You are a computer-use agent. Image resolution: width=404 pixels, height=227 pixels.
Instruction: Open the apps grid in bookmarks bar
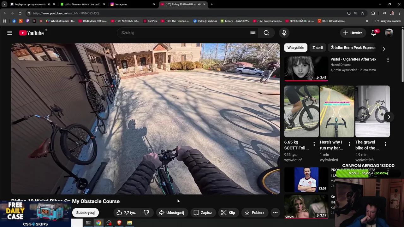coord(4,21)
